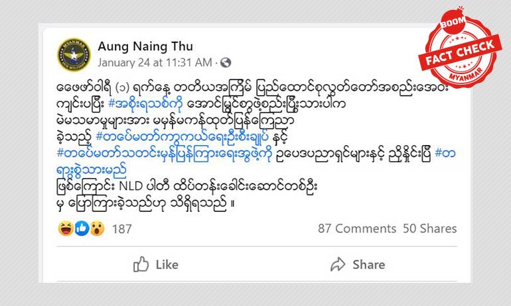Open the January 24 at 11:31 AM timestamp
Viewport: 511px width, 306px height.
tap(155, 62)
